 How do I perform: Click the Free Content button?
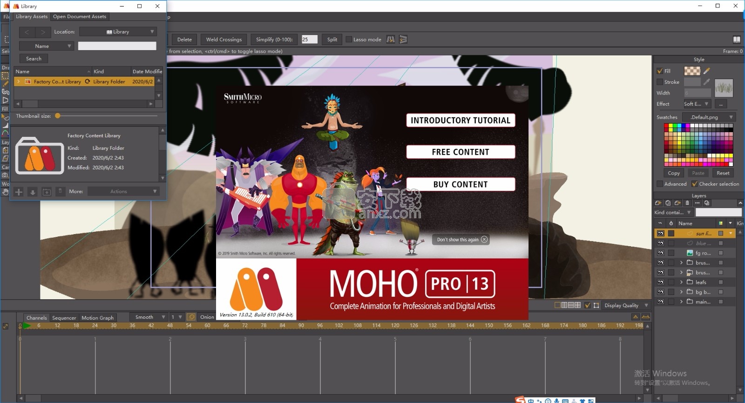461,152
